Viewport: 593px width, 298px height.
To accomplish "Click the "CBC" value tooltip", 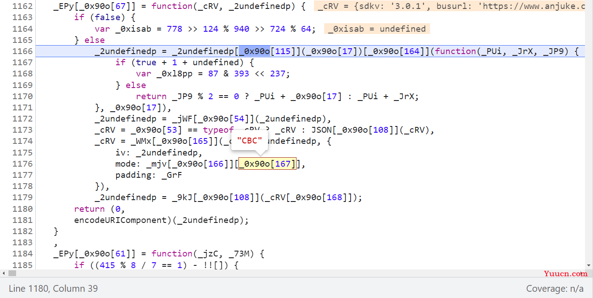I will 249,141.
